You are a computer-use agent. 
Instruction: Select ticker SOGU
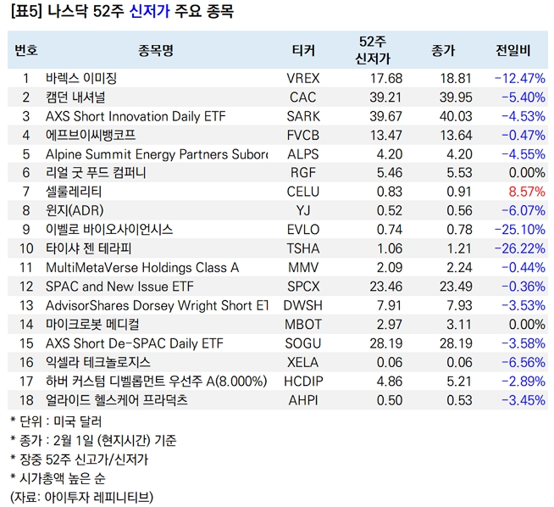pos(303,343)
